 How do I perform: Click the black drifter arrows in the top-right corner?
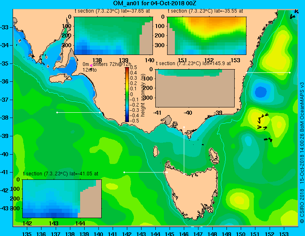click(x=294, y=14)
